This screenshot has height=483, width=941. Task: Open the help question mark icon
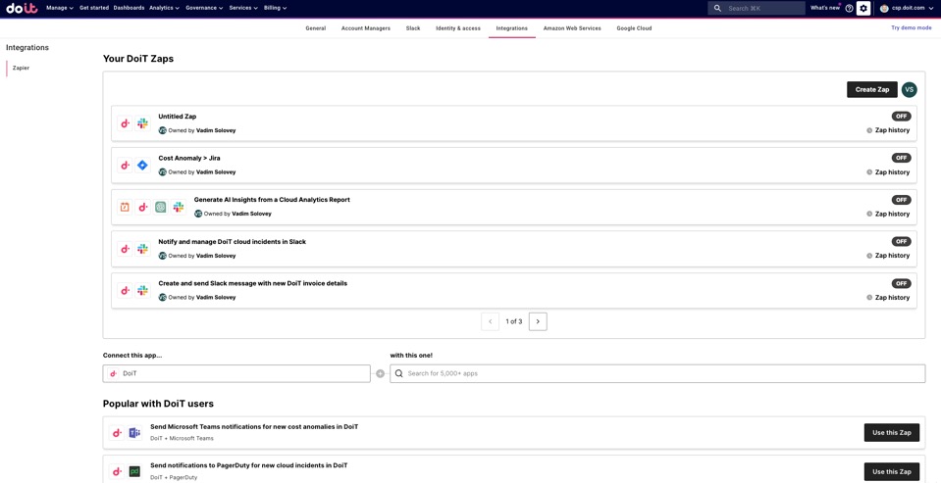(x=849, y=8)
